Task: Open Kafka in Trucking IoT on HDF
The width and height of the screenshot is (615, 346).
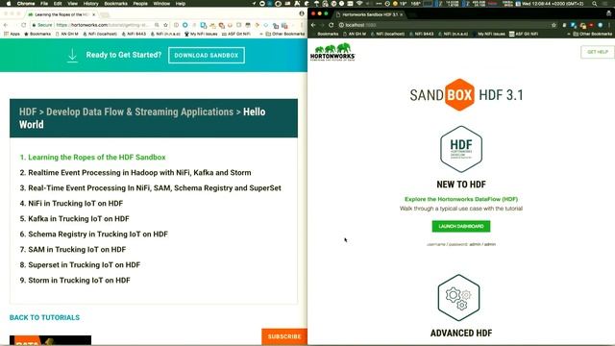Action: pyautogui.click(x=79, y=218)
